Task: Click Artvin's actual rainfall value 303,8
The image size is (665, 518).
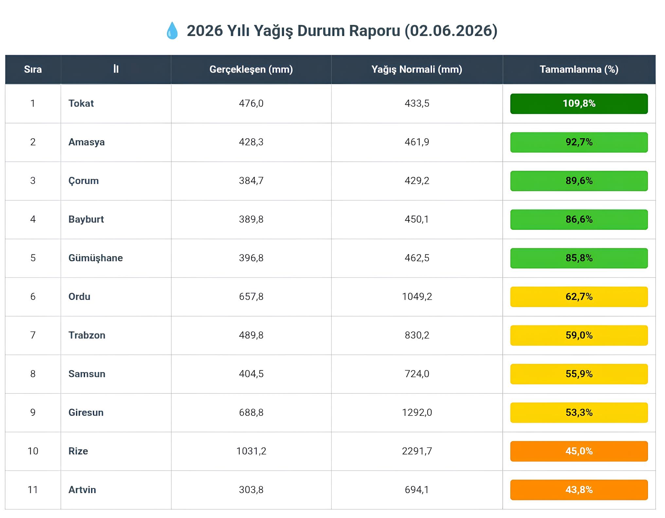Action: (x=251, y=490)
